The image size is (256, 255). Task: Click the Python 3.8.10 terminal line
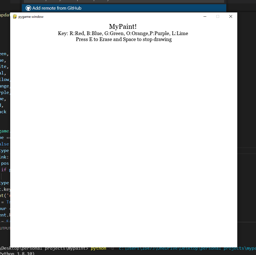click(17, 253)
